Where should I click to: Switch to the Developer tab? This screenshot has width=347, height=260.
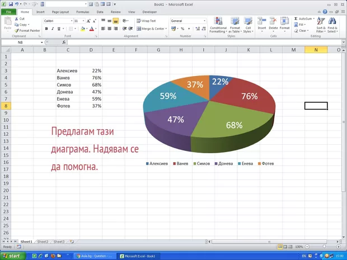[x=149, y=12]
